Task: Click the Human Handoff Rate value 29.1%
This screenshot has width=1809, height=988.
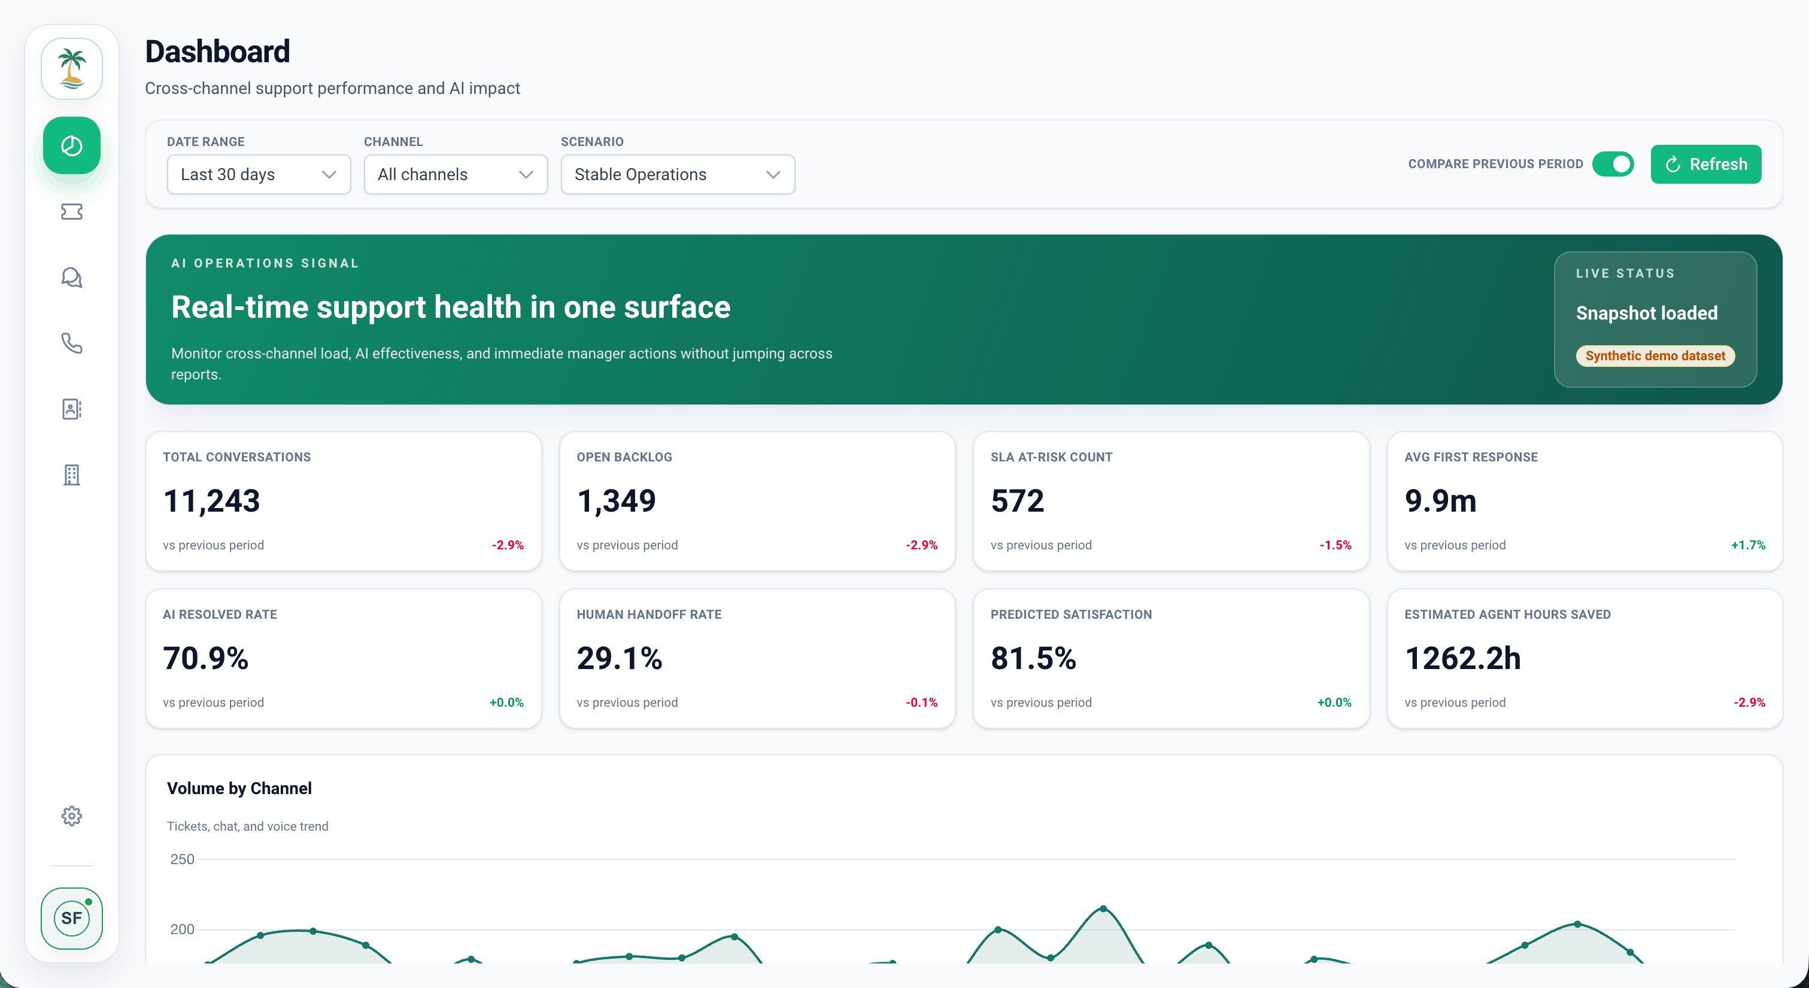Action: (x=620, y=658)
